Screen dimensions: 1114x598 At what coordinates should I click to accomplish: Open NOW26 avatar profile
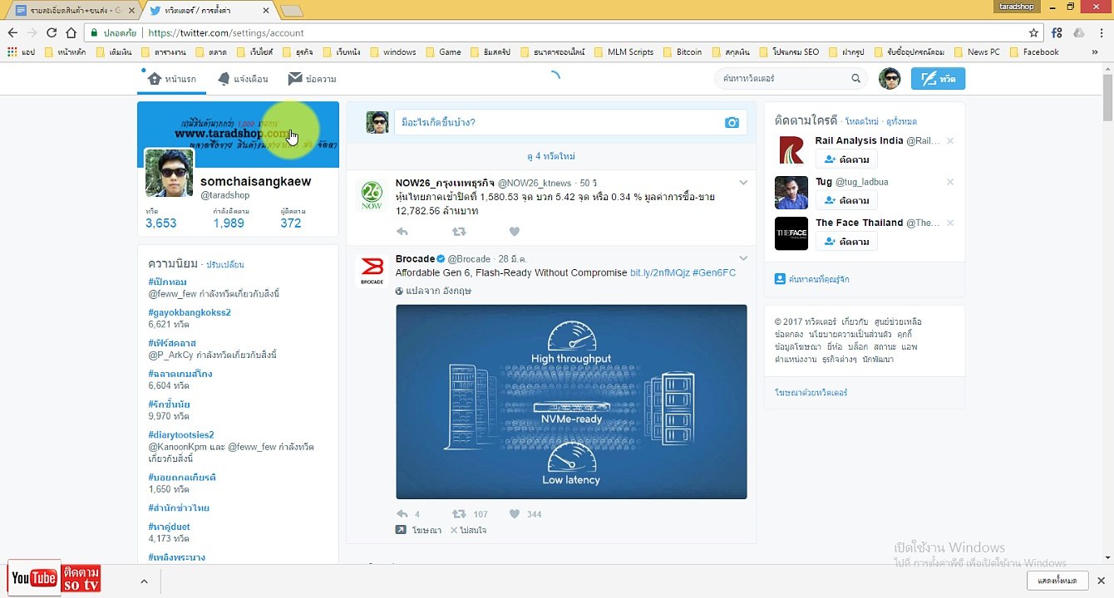372,195
